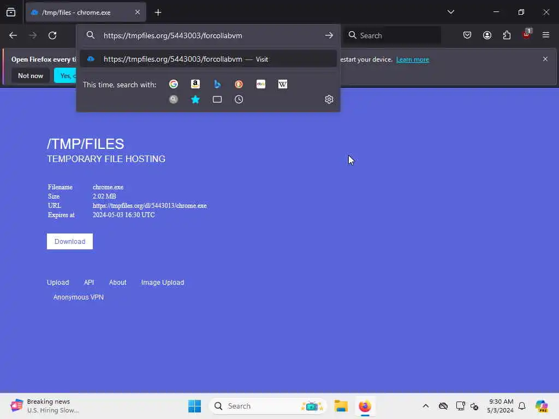
Task: Select the chrome.exe filename text
Action: (x=108, y=187)
